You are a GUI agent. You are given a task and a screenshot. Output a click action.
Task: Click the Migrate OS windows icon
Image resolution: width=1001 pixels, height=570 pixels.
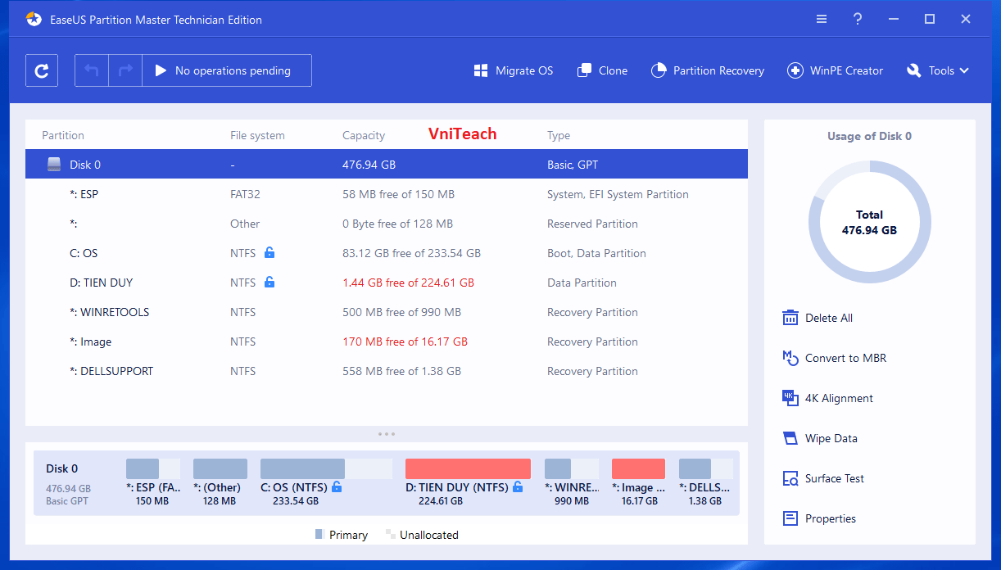(x=481, y=70)
